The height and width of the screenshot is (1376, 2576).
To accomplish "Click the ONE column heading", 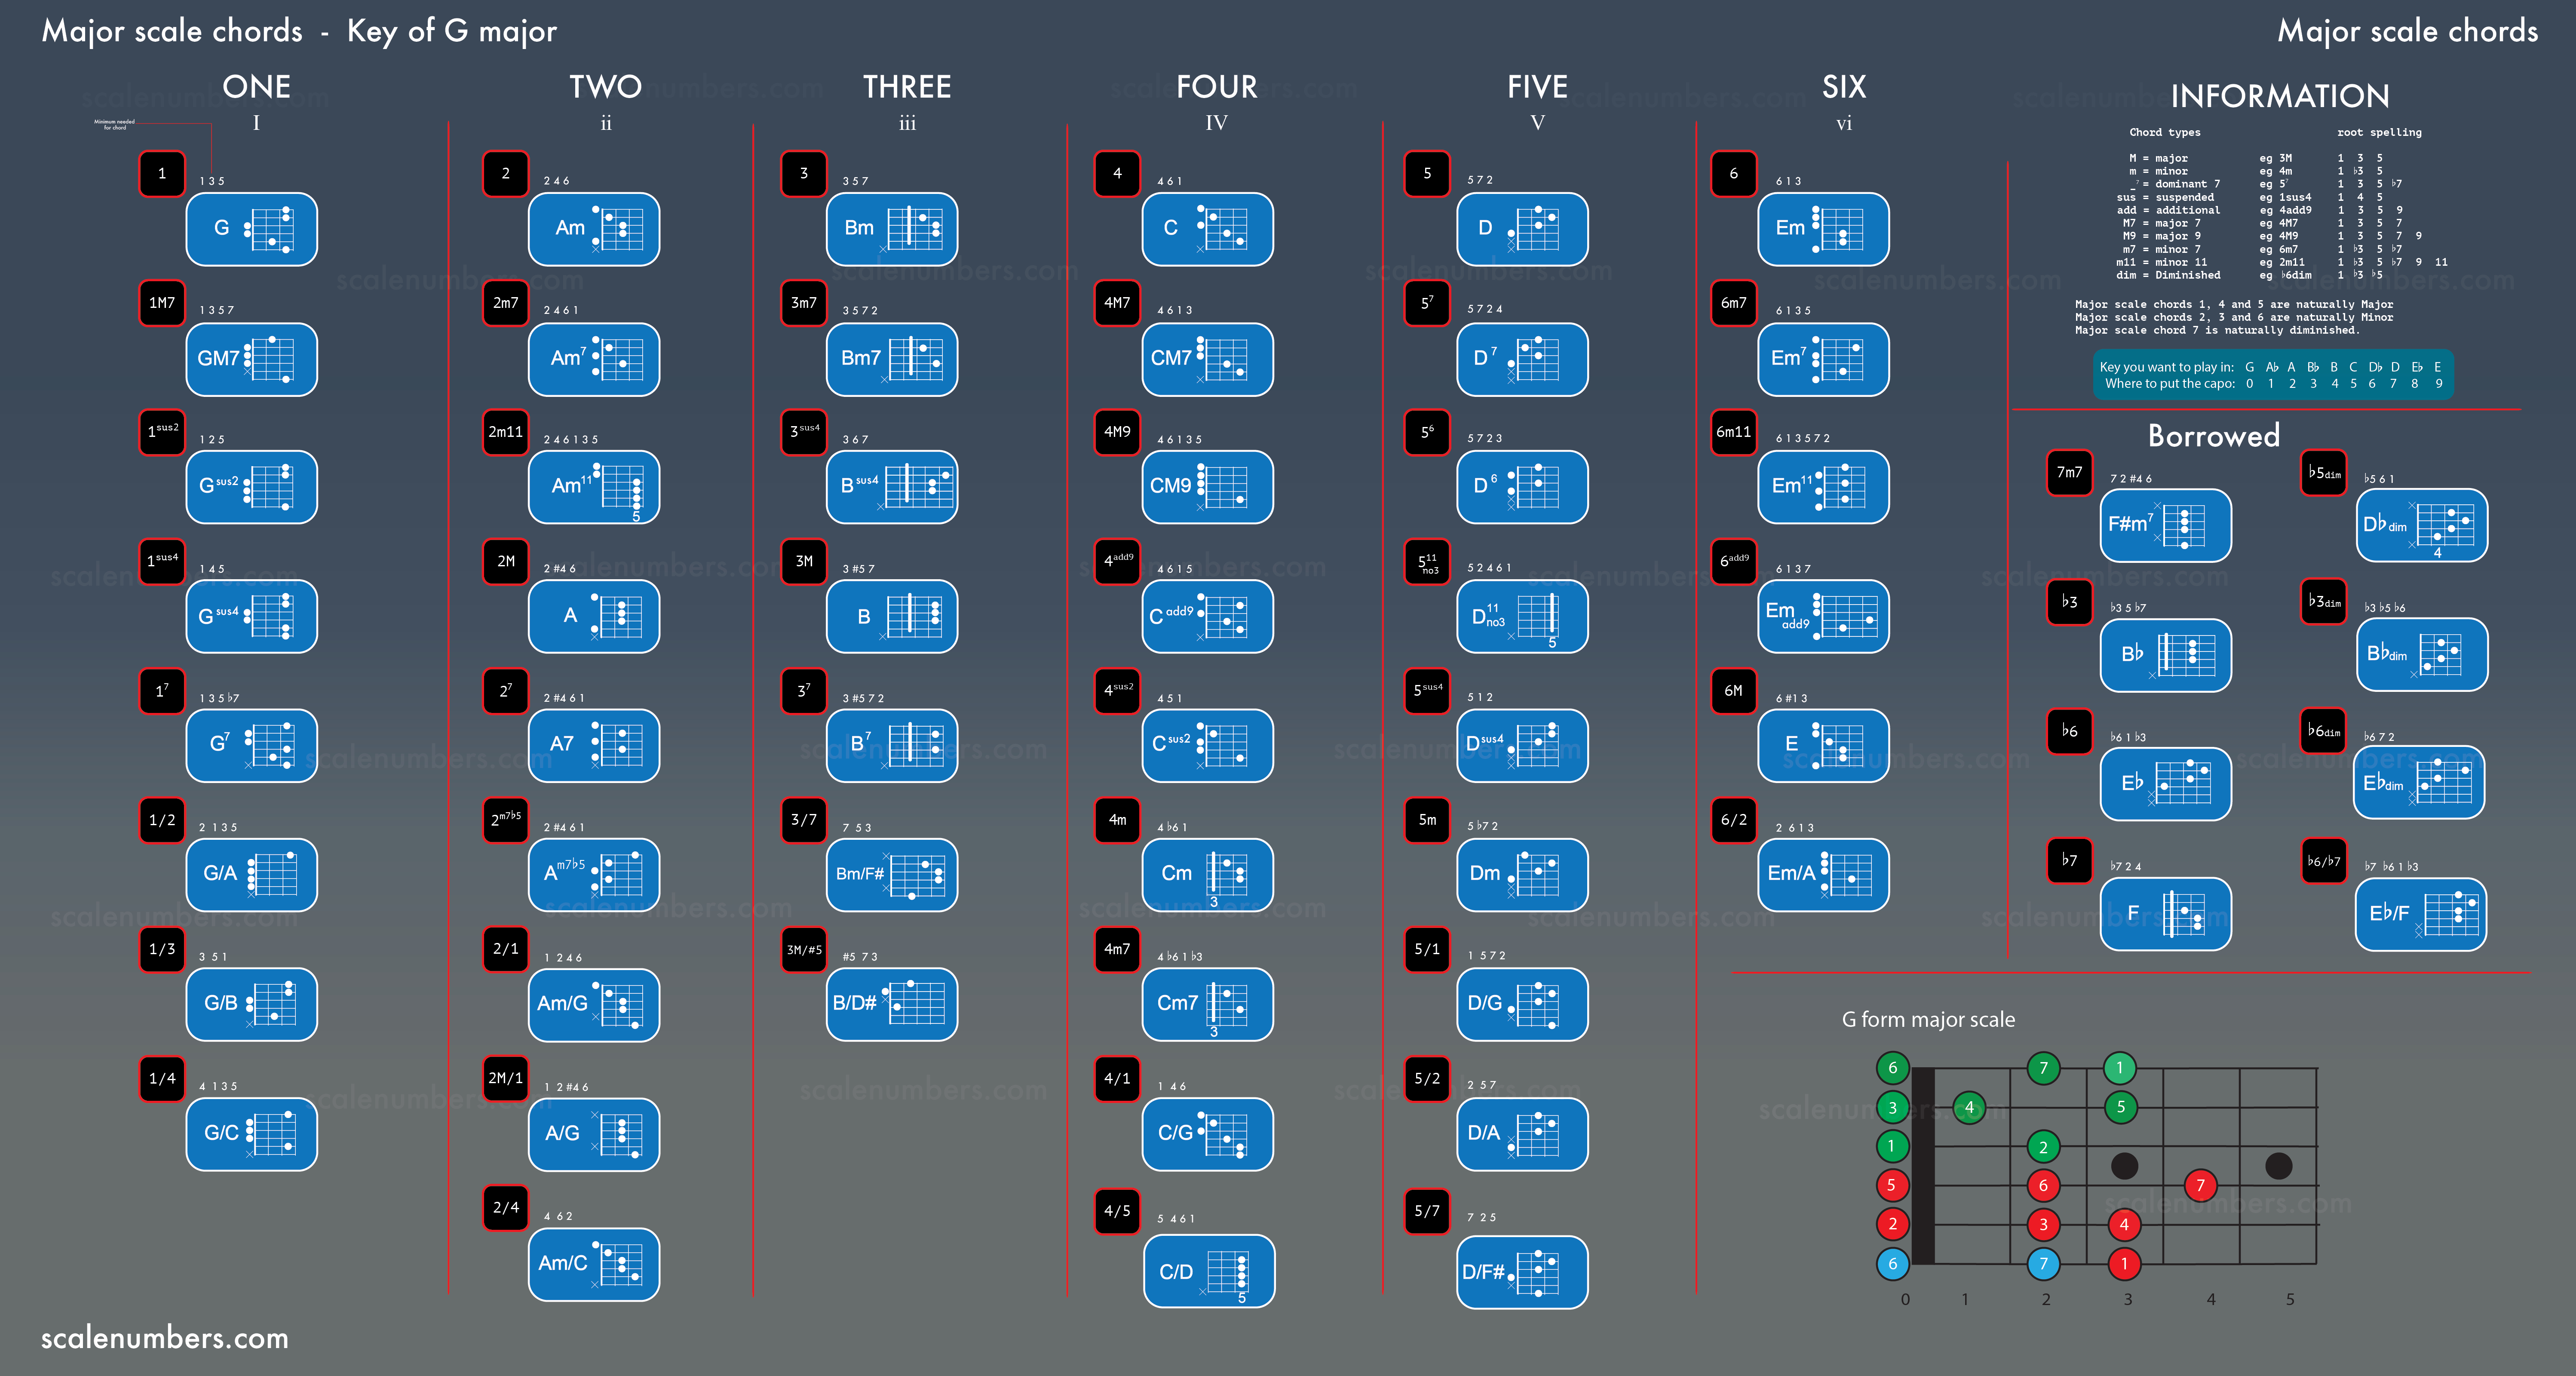I will tap(256, 87).
